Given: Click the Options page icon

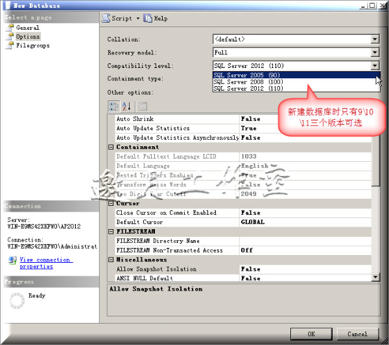Looking at the screenshot, I should (x=10, y=37).
